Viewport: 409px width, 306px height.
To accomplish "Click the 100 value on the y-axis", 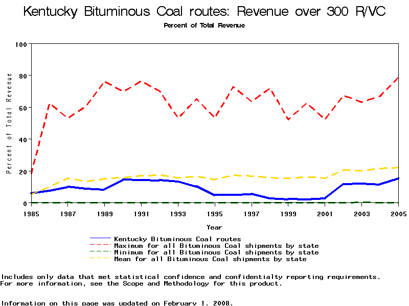I will [20, 44].
